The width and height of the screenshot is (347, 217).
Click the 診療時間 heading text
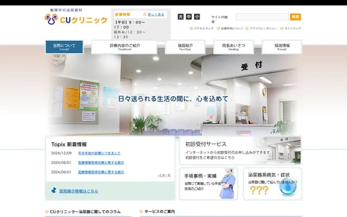pos(123,15)
